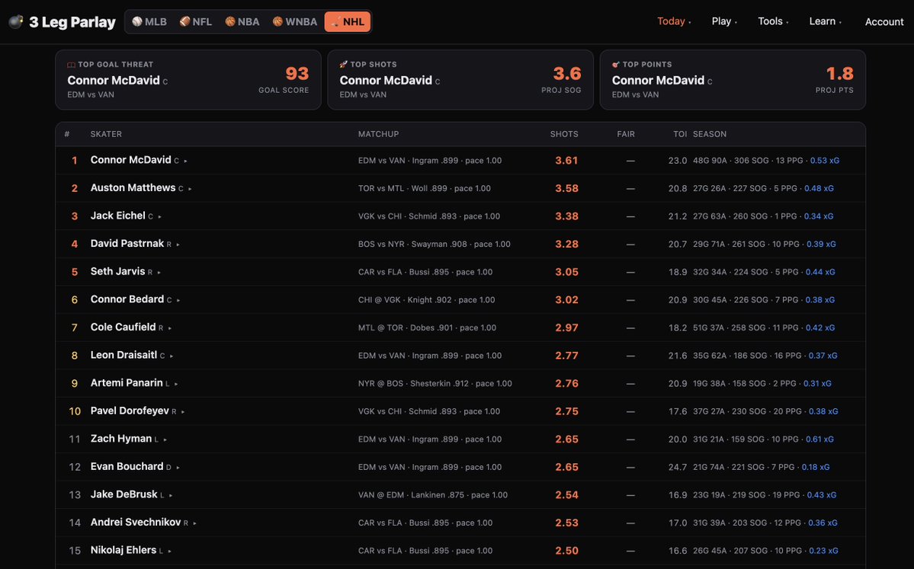This screenshot has width=914, height=569.
Task: Click the football icon on the NFL tab
Action: pyautogui.click(x=184, y=21)
